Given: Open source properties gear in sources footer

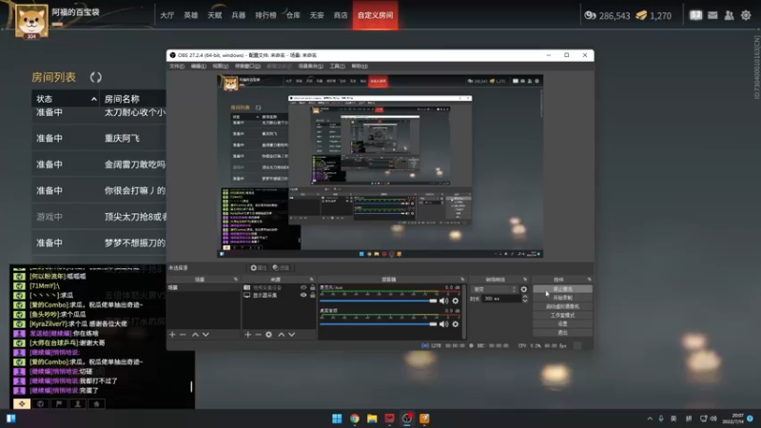Looking at the screenshot, I should (269, 335).
